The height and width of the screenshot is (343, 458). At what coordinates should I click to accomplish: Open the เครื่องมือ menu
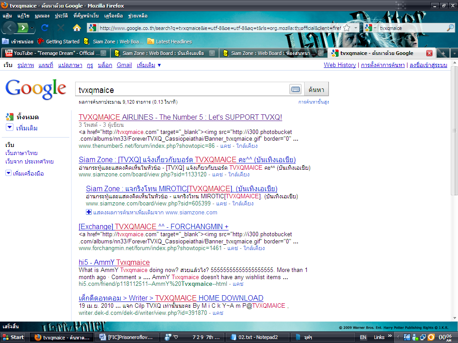[113, 16]
